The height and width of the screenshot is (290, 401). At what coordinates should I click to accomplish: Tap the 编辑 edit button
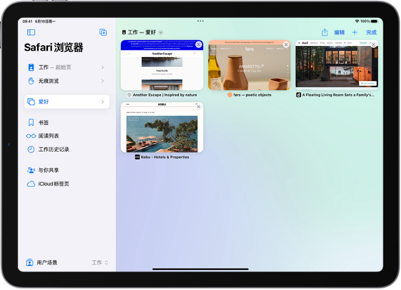(x=339, y=32)
